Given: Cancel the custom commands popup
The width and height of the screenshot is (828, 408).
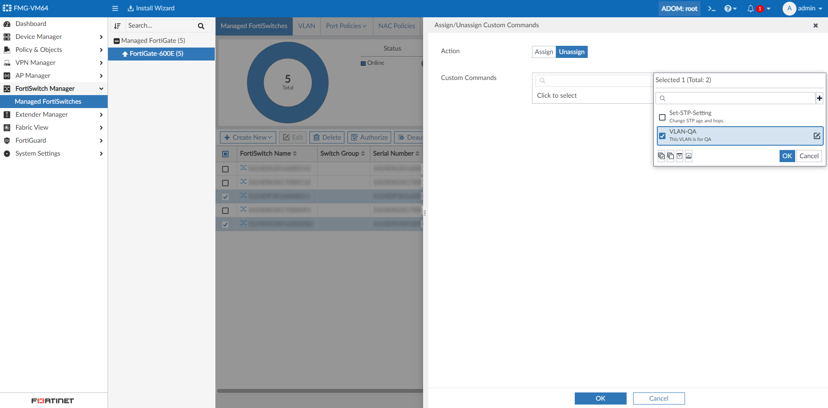Looking at the screenshot, I should pyautogui.click(x=809, y=156).
